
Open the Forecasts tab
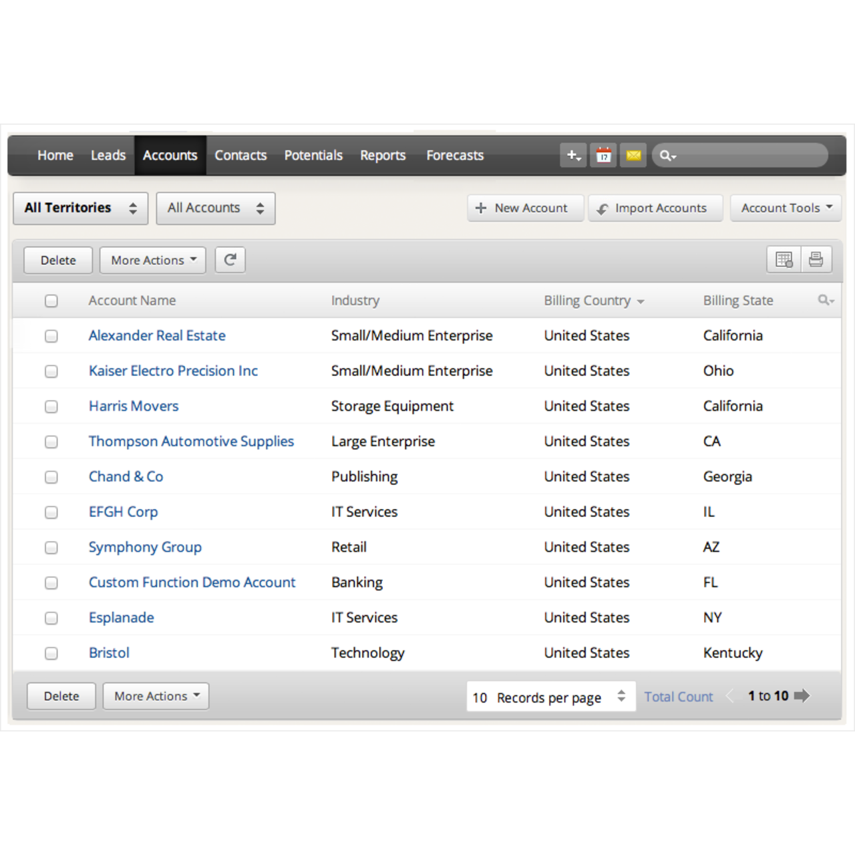click(x=455, y=156)
